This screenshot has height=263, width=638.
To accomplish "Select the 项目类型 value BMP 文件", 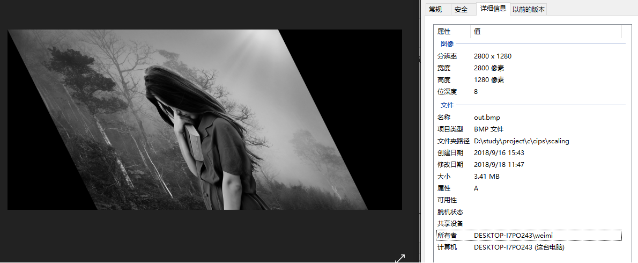I will coord(488,129).
